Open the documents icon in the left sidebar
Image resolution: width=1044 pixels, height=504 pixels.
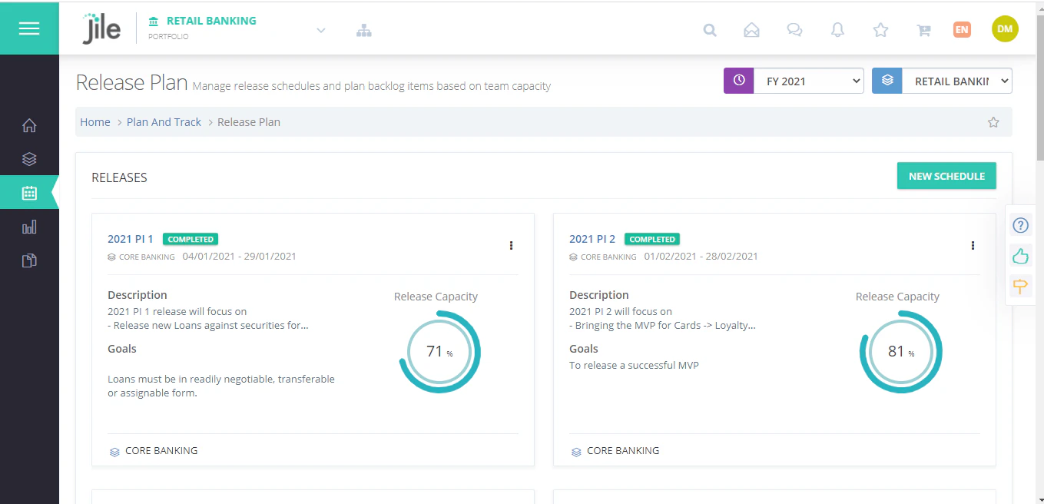29,260
